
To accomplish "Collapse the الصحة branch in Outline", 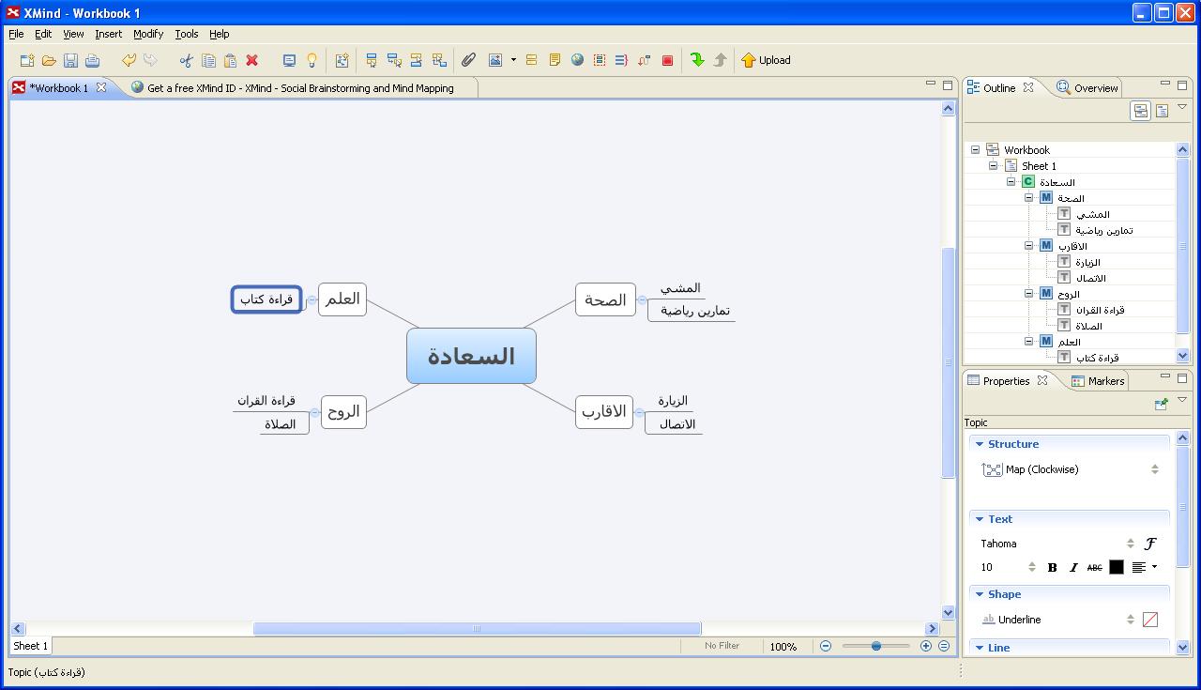I will [1027, 197].
